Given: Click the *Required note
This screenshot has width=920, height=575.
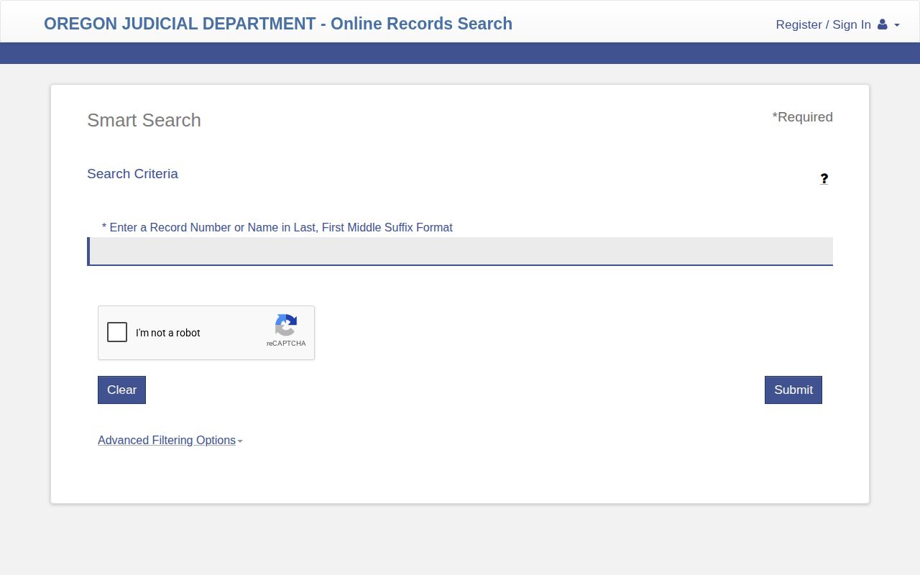Looking at the screenshot, I should point(802,117).
